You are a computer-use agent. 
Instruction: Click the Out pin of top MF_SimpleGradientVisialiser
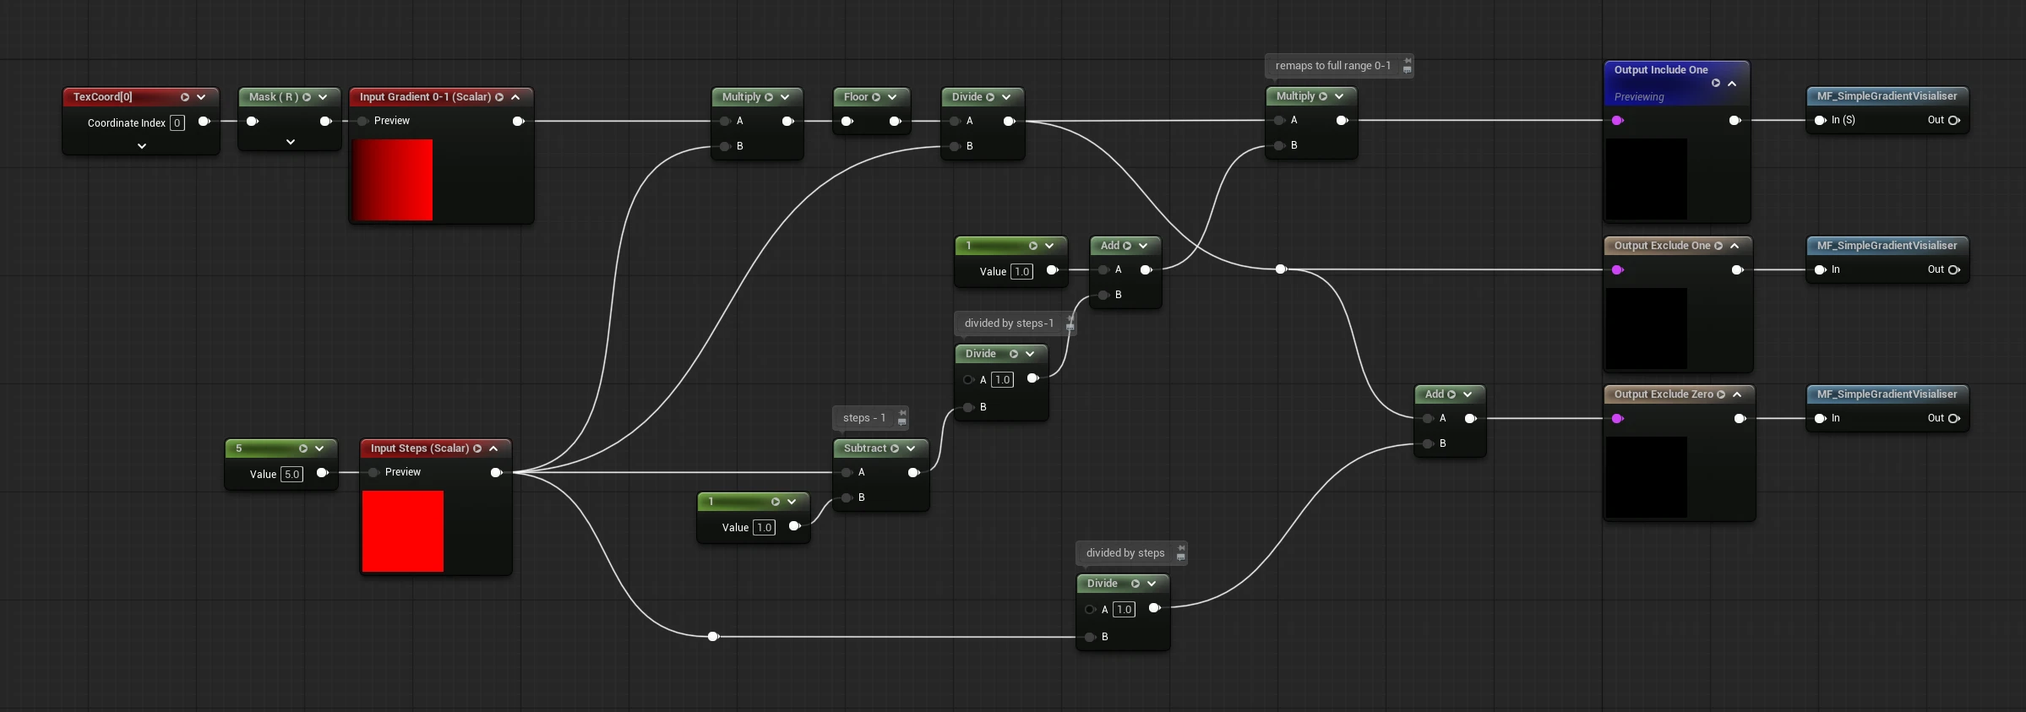tap(1953, 120)
